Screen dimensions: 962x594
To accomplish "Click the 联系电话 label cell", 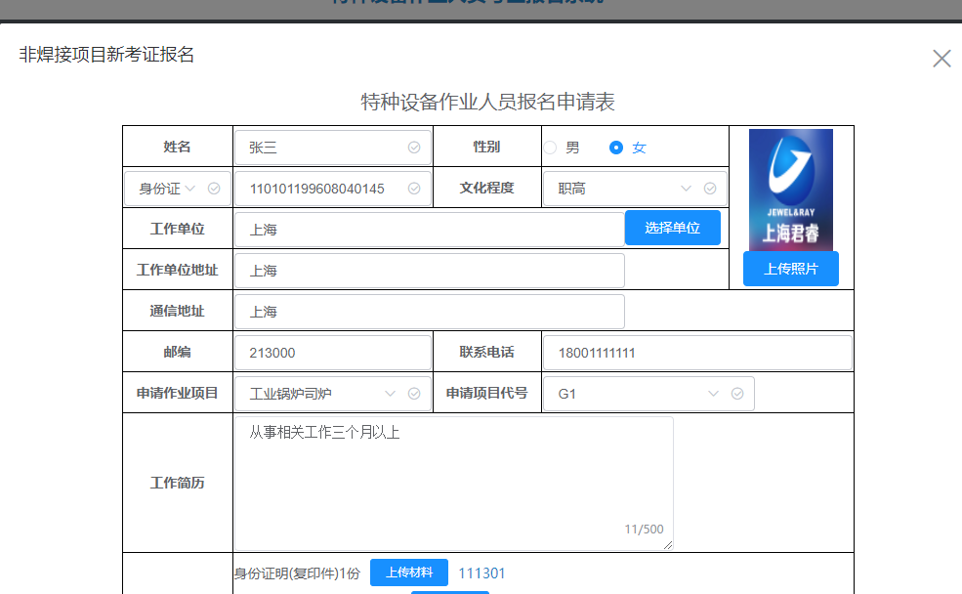I will pos(487,352).
